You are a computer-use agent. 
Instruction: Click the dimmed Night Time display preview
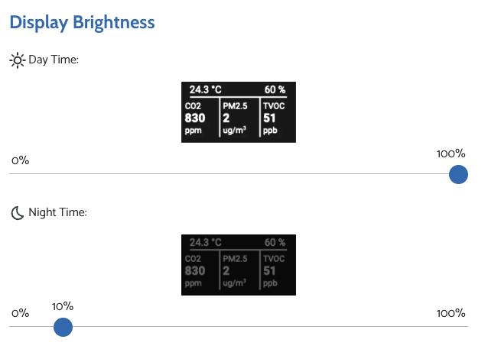click(238, 264)
